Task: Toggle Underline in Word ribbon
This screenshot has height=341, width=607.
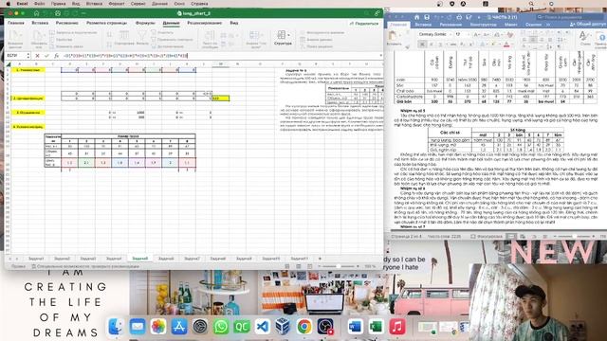Action: pyautogui.click(x=440, y=45)
